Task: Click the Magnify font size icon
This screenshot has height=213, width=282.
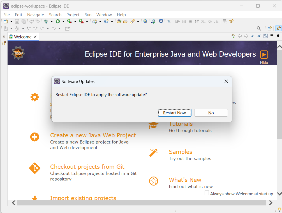Action: click(x=259, y=36)
